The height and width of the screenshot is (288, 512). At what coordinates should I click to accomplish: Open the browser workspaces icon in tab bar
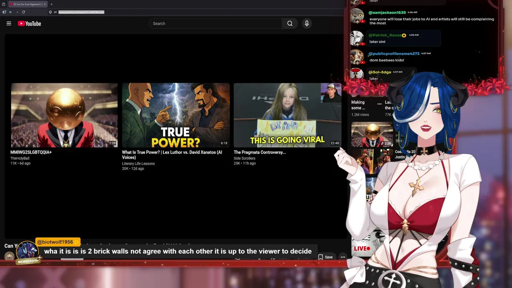pyautogui.click(x=4, y=4)
